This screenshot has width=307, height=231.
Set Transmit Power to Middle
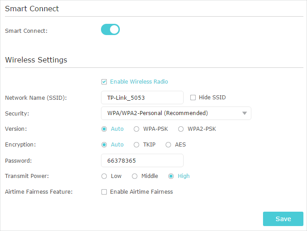tap(135, 176)
